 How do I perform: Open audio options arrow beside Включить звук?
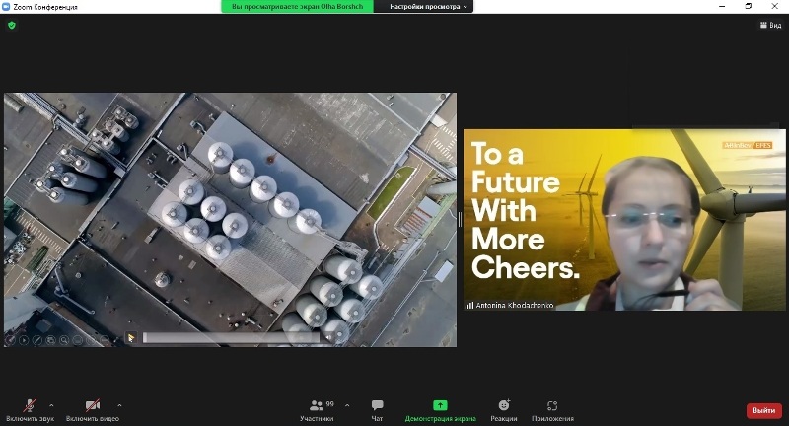(x=51, y=405)
